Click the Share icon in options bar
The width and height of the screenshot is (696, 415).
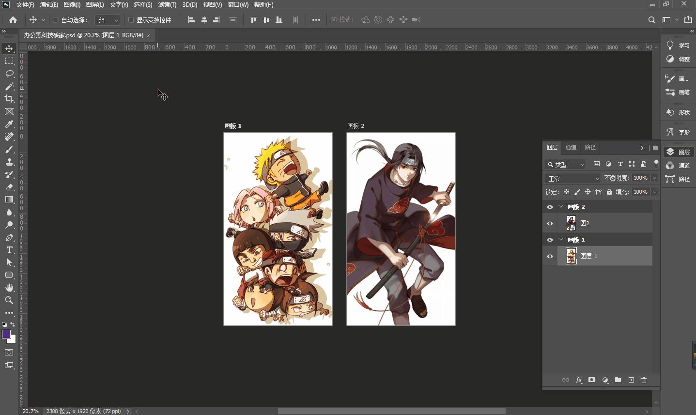tap(688, 20)
